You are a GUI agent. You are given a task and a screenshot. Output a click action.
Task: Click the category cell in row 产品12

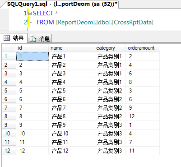click(x=110, y=151)
